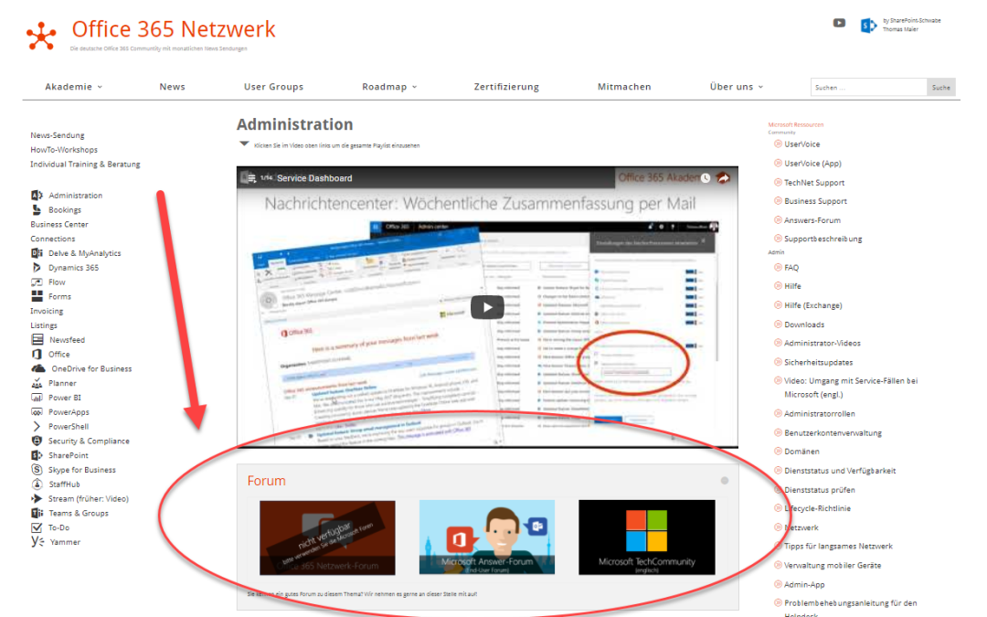Click the Suche search button
The height and width of the screenshot is (617, 987).
click(941, 88)
